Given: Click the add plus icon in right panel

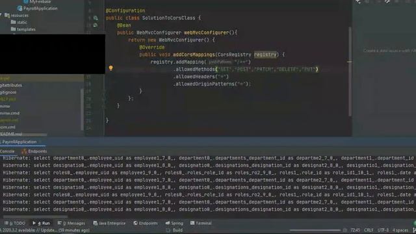Looking at the screenshot, I should click(358, 1).
